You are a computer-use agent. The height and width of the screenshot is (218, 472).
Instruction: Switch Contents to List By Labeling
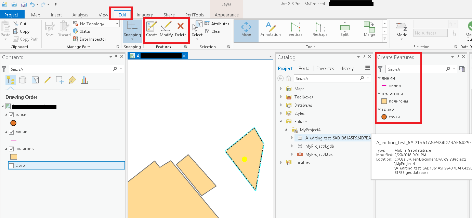72,80
